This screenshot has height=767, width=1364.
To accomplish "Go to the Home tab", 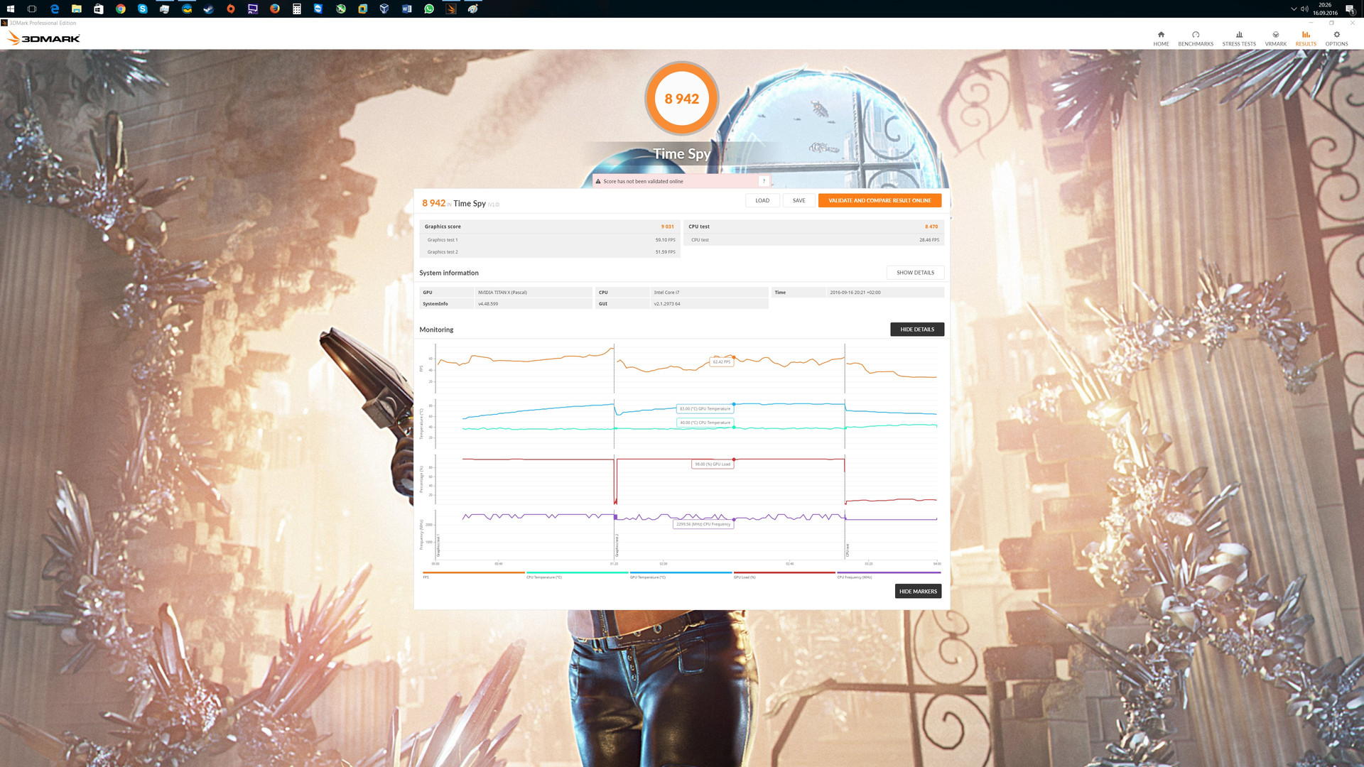I will pos(1161,38).
